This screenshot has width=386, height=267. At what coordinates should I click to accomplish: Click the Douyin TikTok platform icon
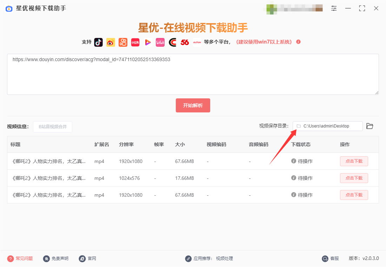pos(99,43)
